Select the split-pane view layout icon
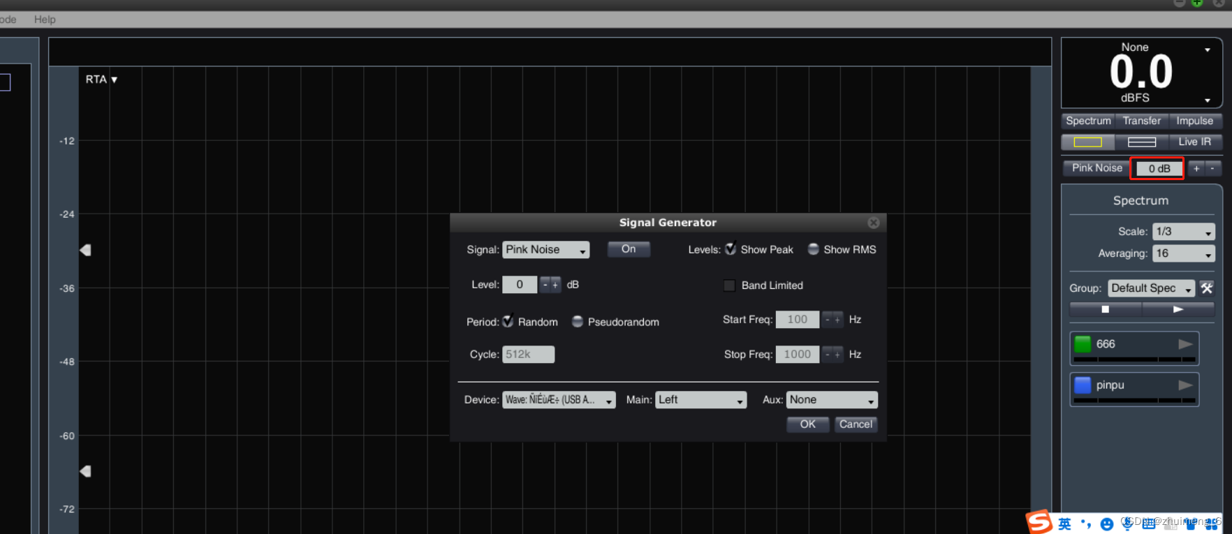This screenshot has width=1232, height=534. 1142,142
